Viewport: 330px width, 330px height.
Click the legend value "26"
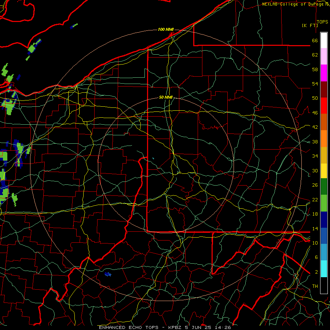pos(315,185)
